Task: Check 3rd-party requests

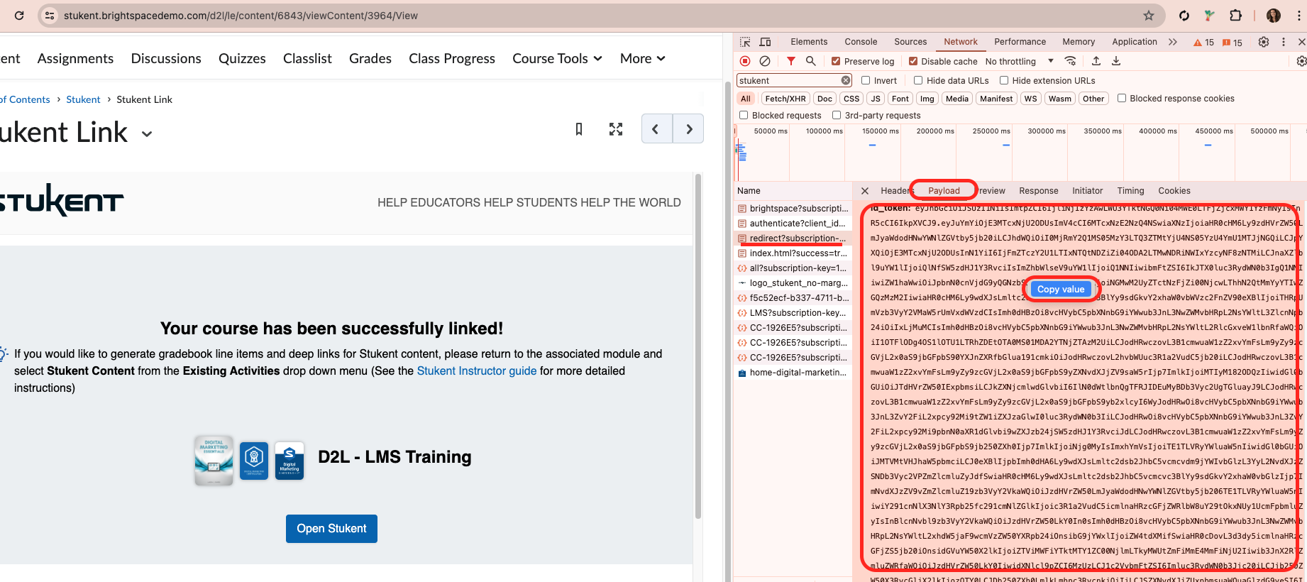Action: [837, 115]
